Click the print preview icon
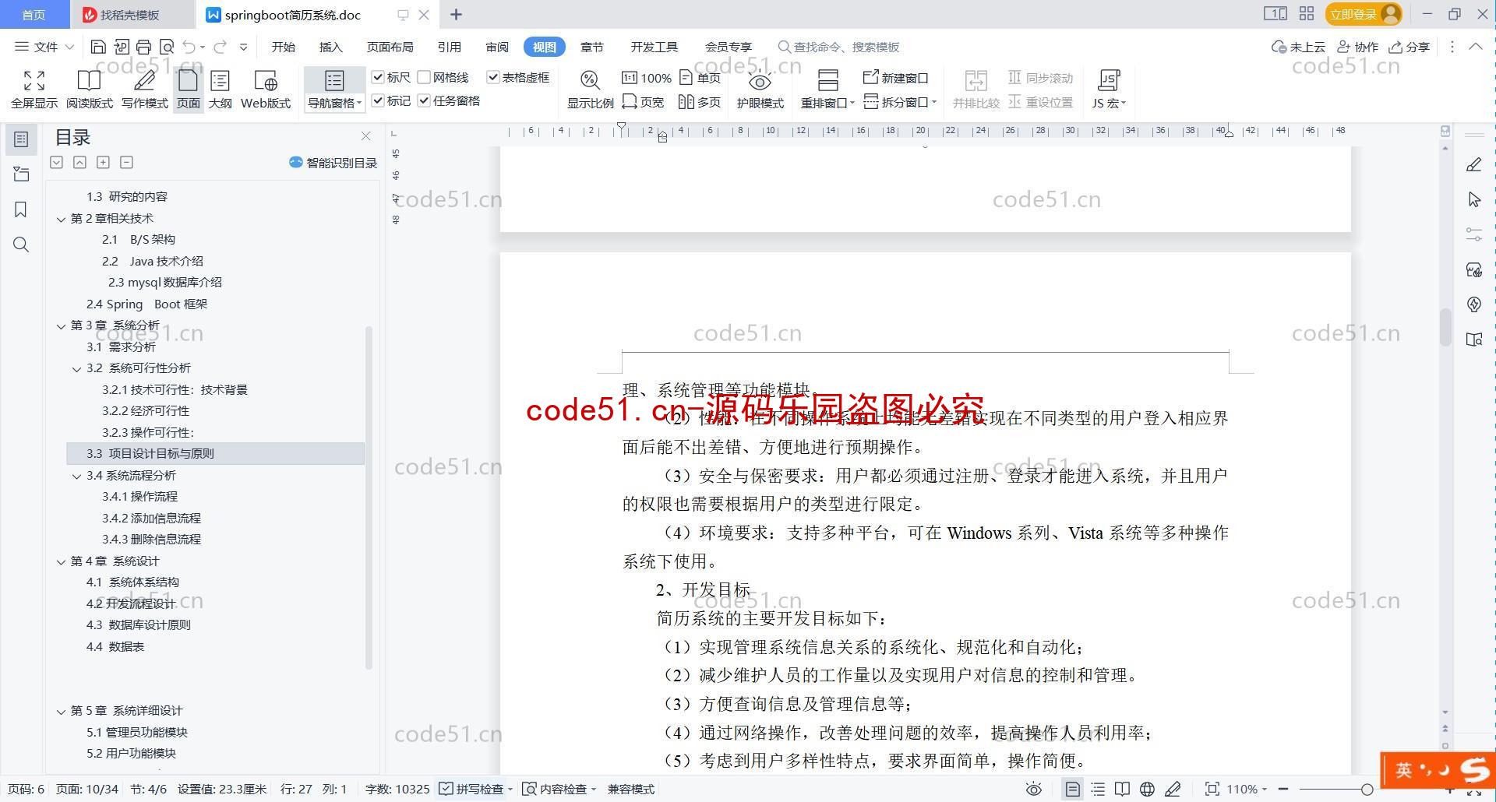 [x=166, y=47]
